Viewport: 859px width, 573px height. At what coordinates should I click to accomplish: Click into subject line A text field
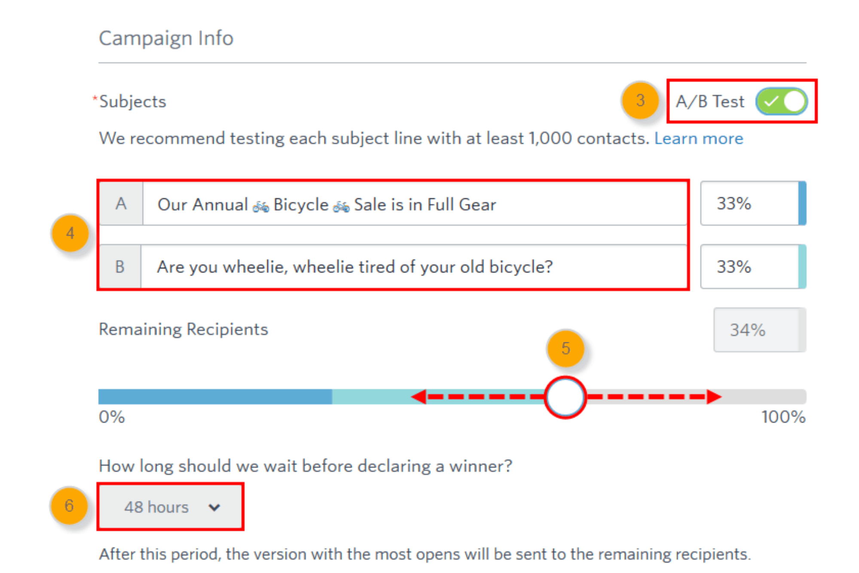click(x=414, y=204)
